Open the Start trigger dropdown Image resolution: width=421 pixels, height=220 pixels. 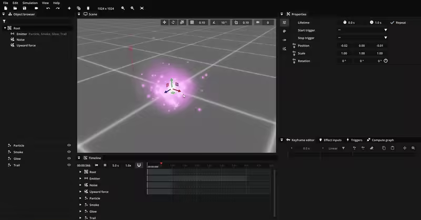tap(362, 31)
